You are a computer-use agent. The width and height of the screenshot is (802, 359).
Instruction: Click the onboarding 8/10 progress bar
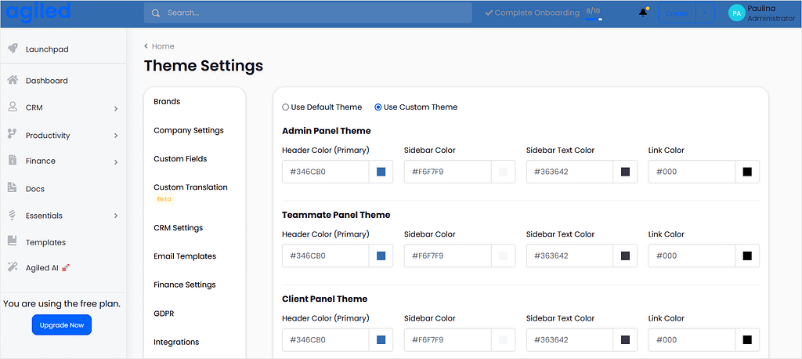(x=594, y=19)
